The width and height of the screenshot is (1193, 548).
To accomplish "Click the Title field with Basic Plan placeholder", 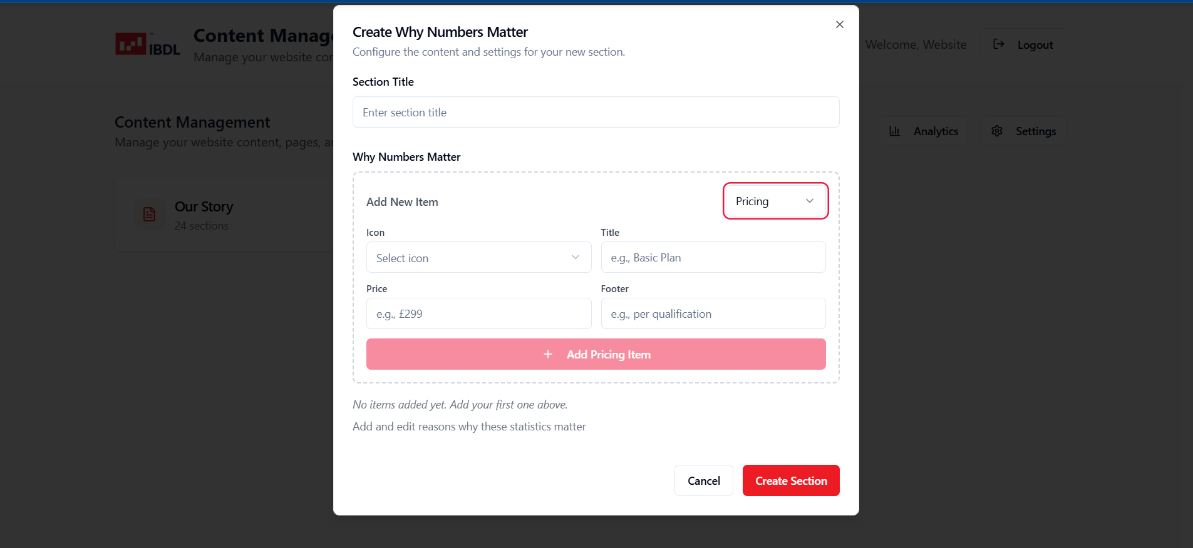I will click(x=713, y=258).
